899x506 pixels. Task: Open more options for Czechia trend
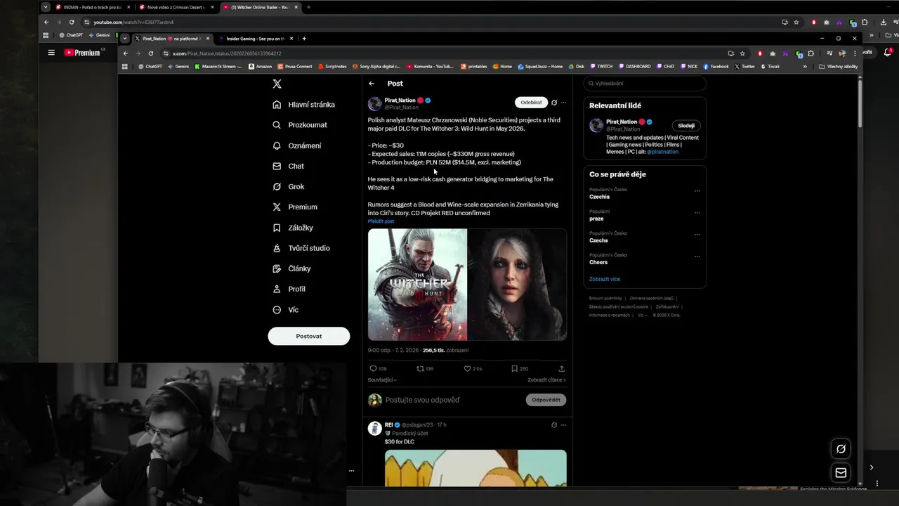[x=697, y=190]
